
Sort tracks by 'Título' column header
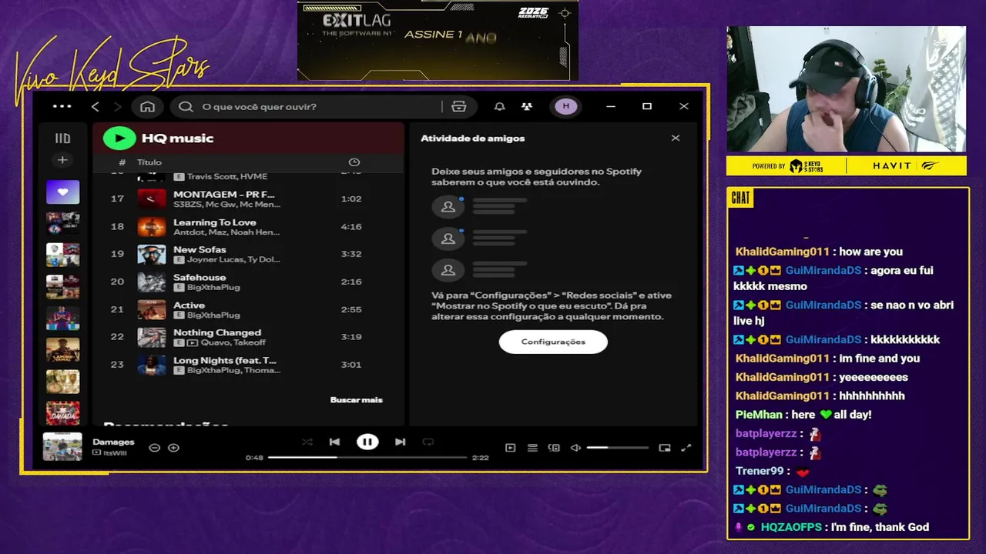(x=149, y=162)
